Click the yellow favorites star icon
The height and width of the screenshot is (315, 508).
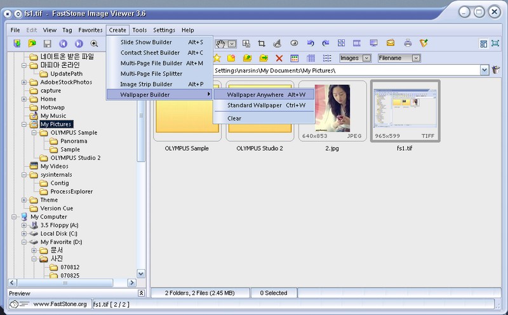tap(217, 58)
